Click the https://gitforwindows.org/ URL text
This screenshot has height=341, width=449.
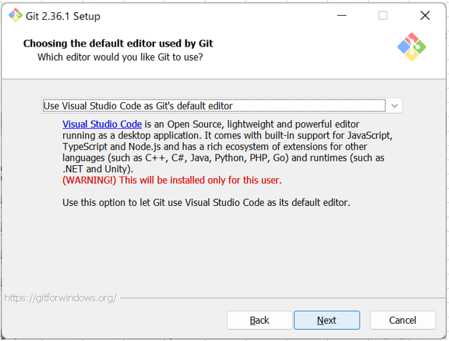pos(60,298)
